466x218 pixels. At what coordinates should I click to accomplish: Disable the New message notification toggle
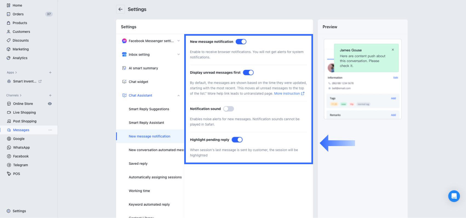241,42
